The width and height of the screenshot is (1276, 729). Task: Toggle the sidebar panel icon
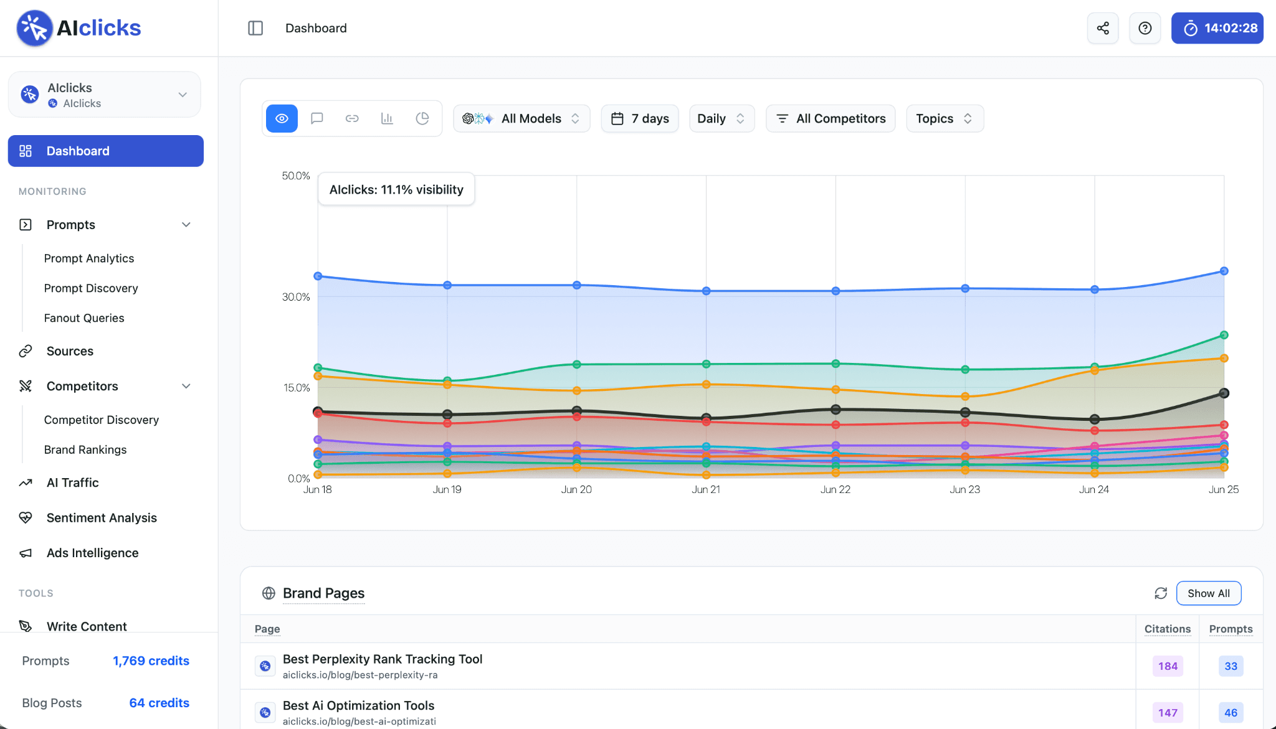coord(255,28)
